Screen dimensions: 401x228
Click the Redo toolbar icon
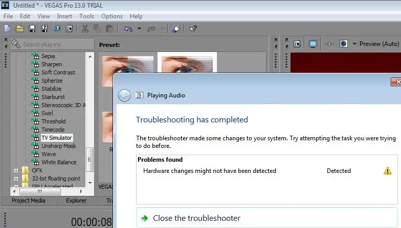click(151, 29)
